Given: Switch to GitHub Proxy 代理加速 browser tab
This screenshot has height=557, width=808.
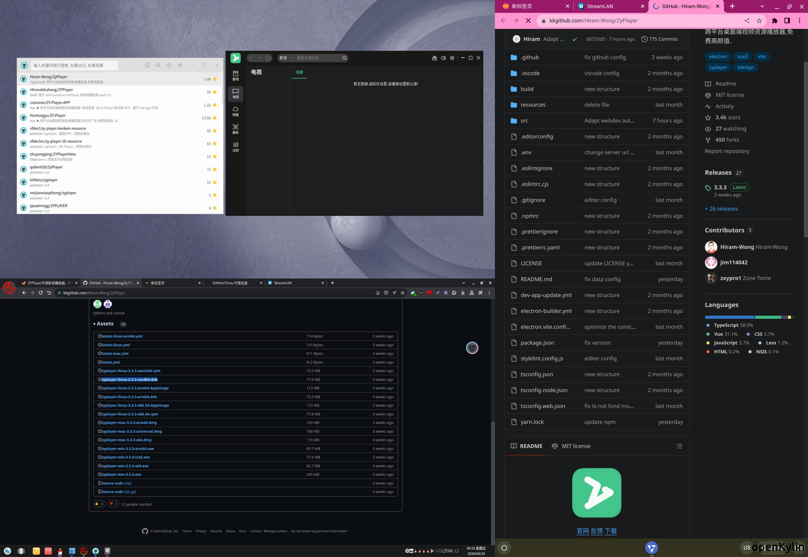Looking at the screenshot, I should pos(230,283).
